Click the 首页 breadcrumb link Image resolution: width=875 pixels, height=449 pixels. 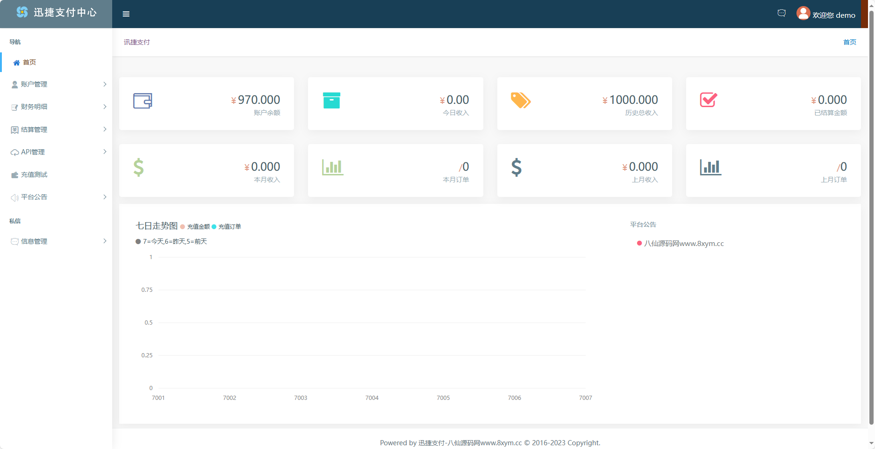tap(850, 42)
